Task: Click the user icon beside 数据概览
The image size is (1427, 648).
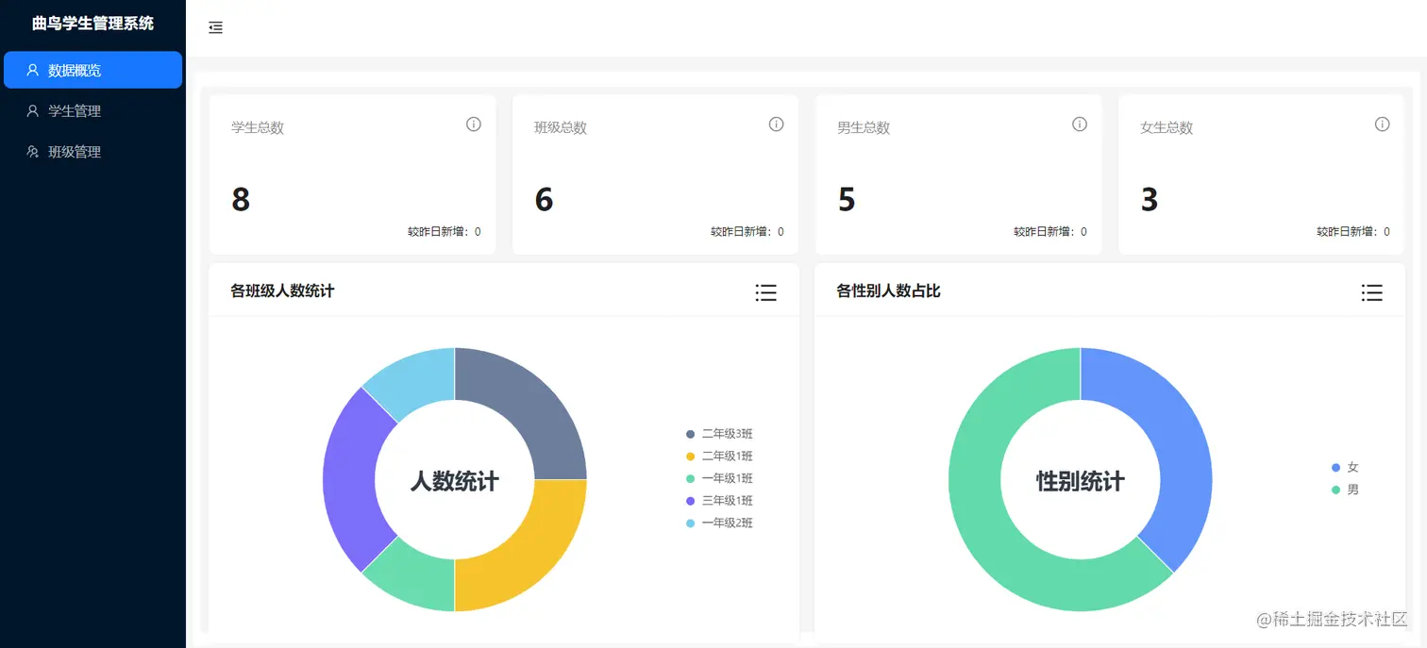Action: pyautogui.click(x=33, y=70)
